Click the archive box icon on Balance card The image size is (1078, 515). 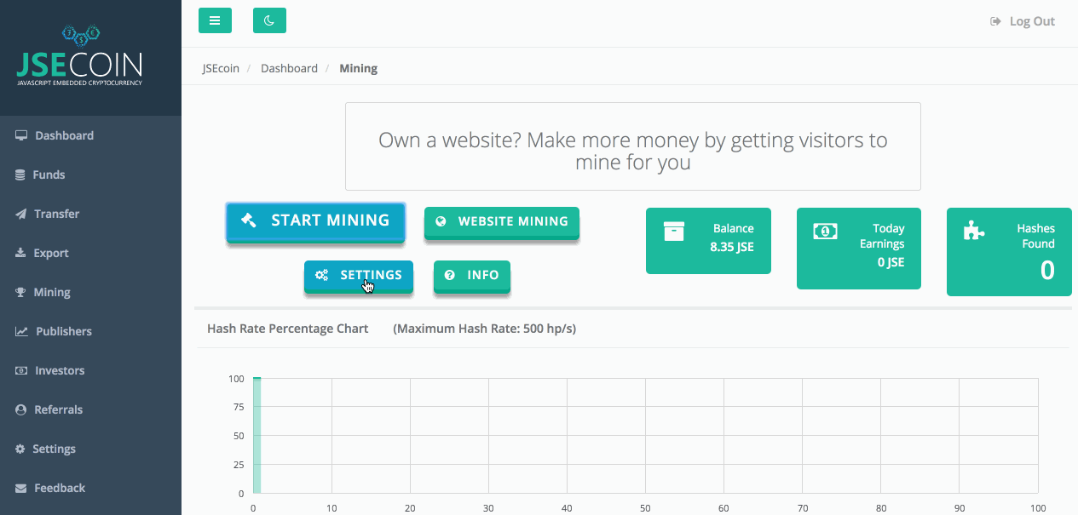(x=674, y=231)
